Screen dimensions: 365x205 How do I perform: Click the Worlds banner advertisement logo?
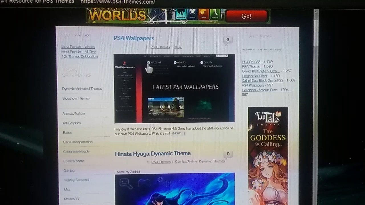point(117,16)
